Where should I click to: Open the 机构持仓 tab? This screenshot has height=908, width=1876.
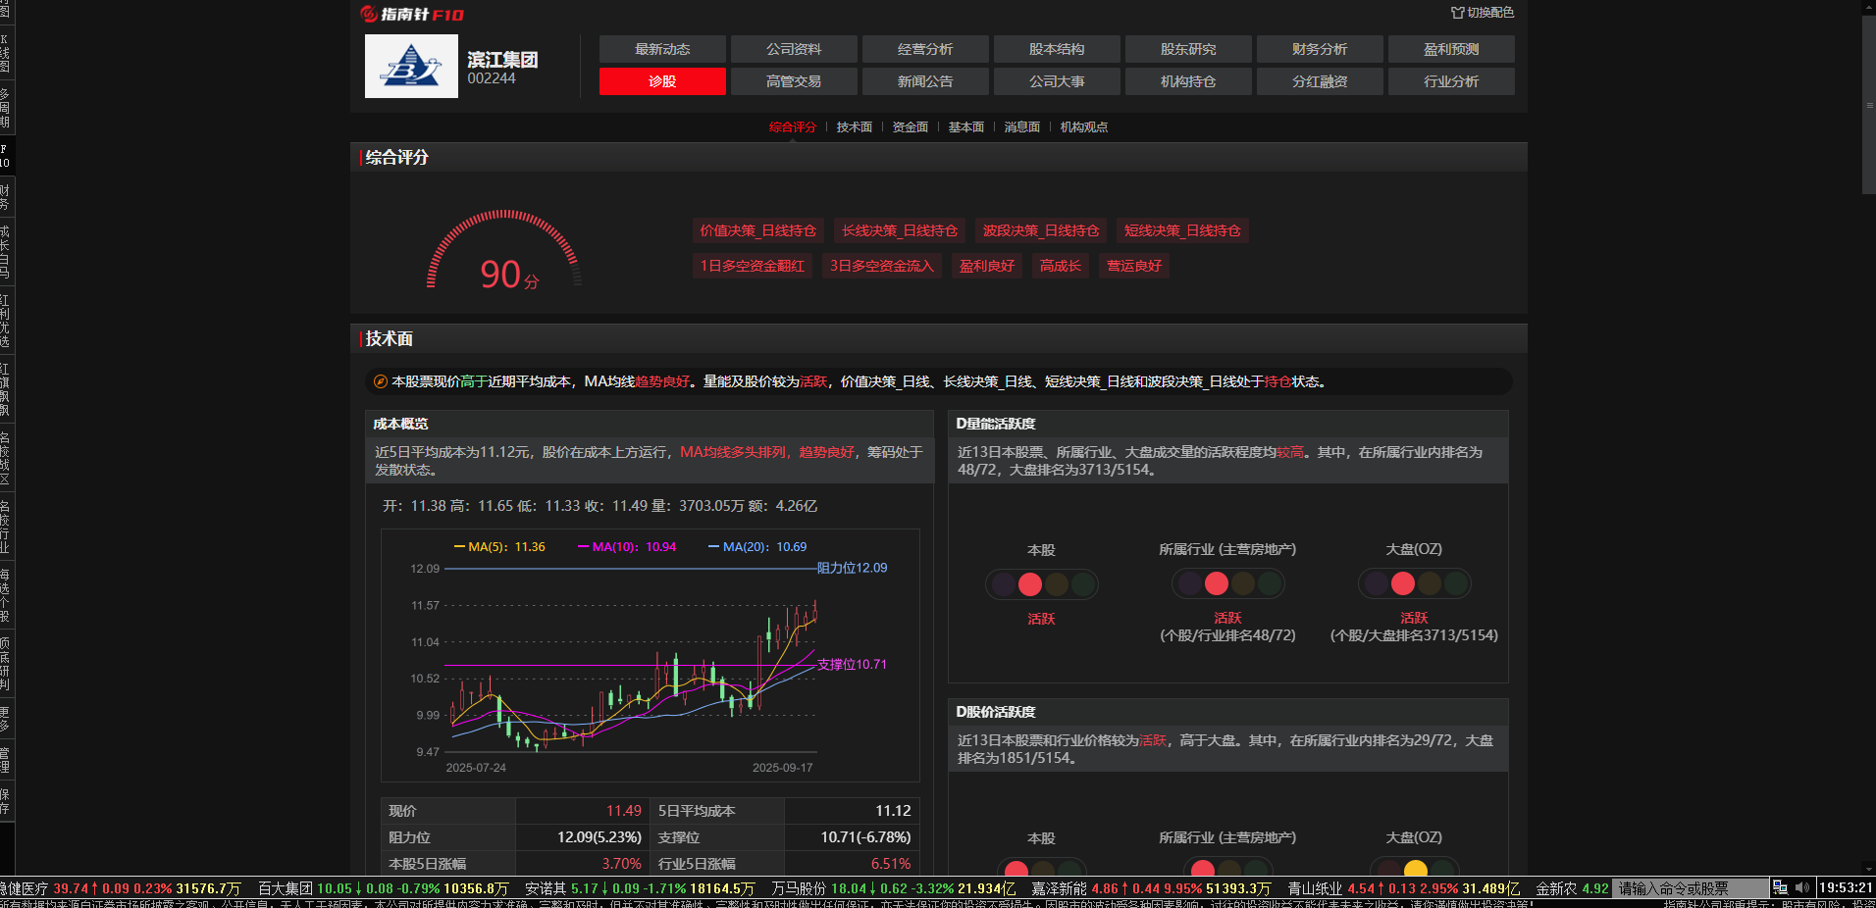pyautogui.click(x=1188, y=81)
